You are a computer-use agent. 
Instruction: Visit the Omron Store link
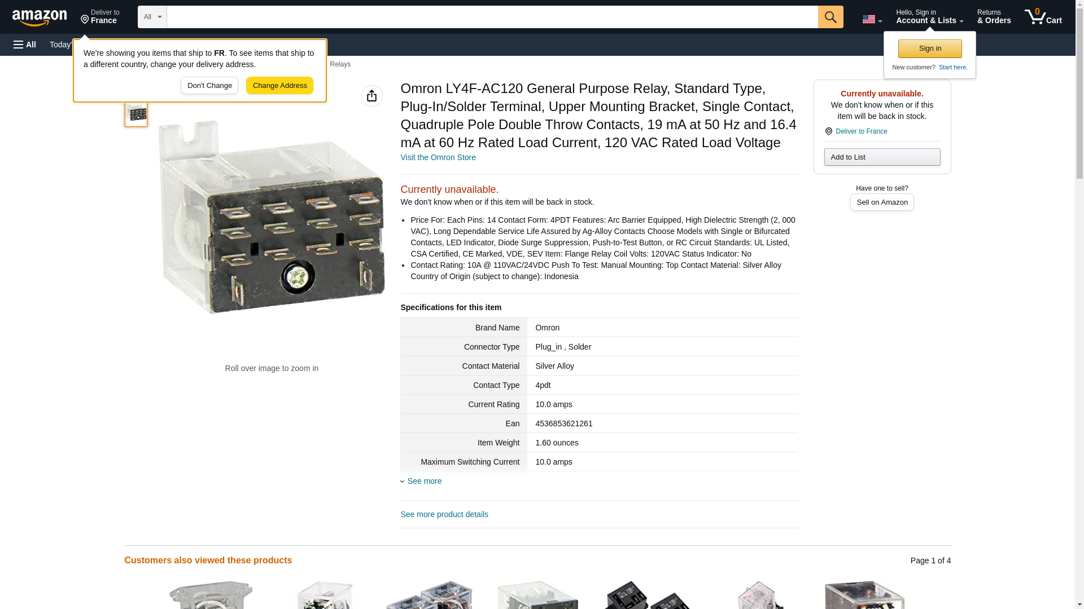438,157
